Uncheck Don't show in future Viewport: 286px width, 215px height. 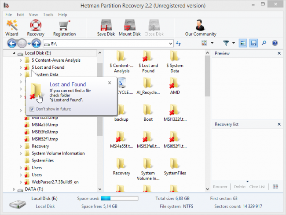click(x=32, y=109)
